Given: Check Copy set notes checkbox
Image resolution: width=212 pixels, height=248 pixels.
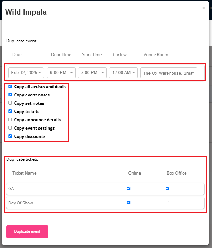Looking at the screenshot, I should pos(10,103).
